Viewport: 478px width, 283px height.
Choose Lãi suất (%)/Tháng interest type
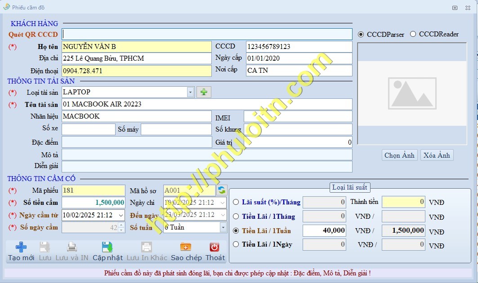click(236, 202)
